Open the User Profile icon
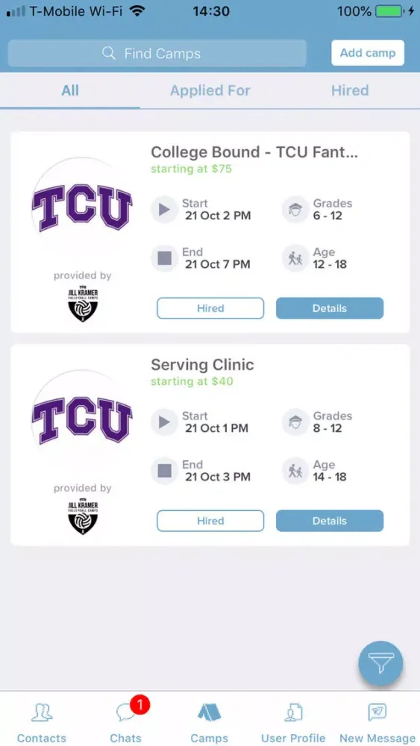This screenshot has height=746, width=420. point(293,712)
